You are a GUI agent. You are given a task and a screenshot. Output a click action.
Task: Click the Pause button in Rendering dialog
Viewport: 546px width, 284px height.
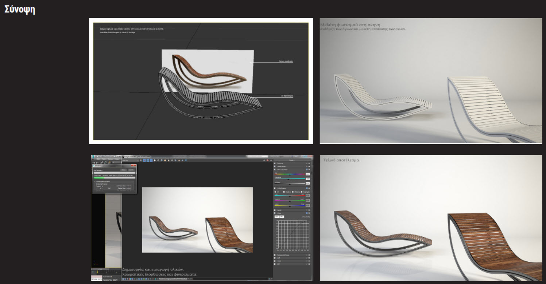pyautogui.click(x=123, y=170)
